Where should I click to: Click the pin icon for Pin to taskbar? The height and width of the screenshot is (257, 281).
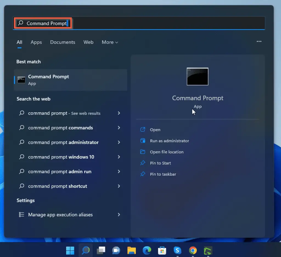coord(143,174)
